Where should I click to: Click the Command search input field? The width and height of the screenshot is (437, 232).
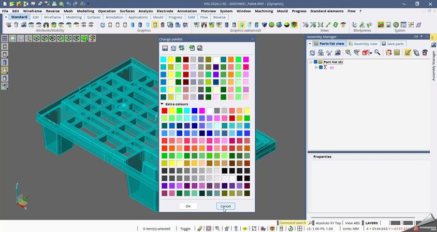(293, 223)
